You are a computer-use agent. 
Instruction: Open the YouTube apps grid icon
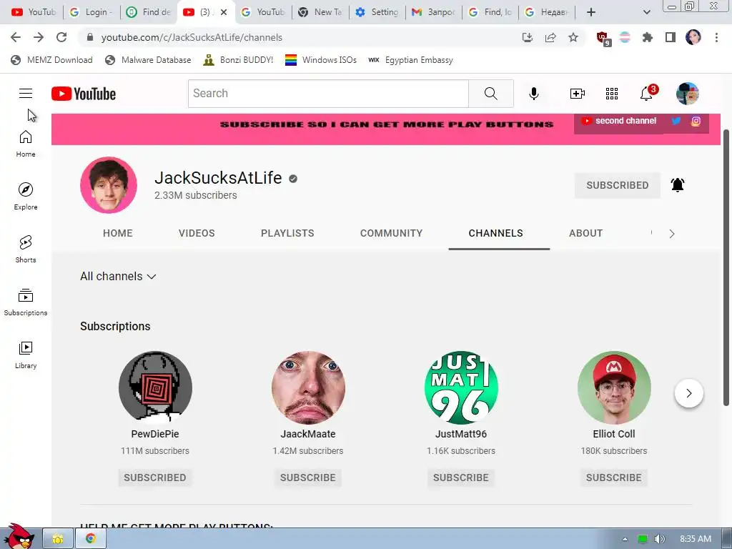pos(612,94)
